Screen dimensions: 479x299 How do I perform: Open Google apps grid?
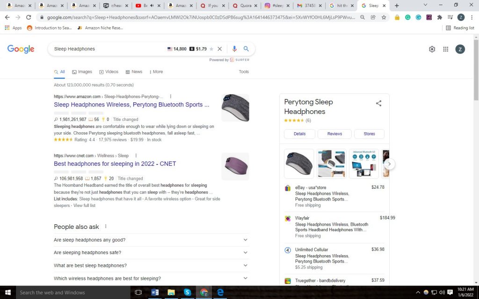[x=446, y=49]
